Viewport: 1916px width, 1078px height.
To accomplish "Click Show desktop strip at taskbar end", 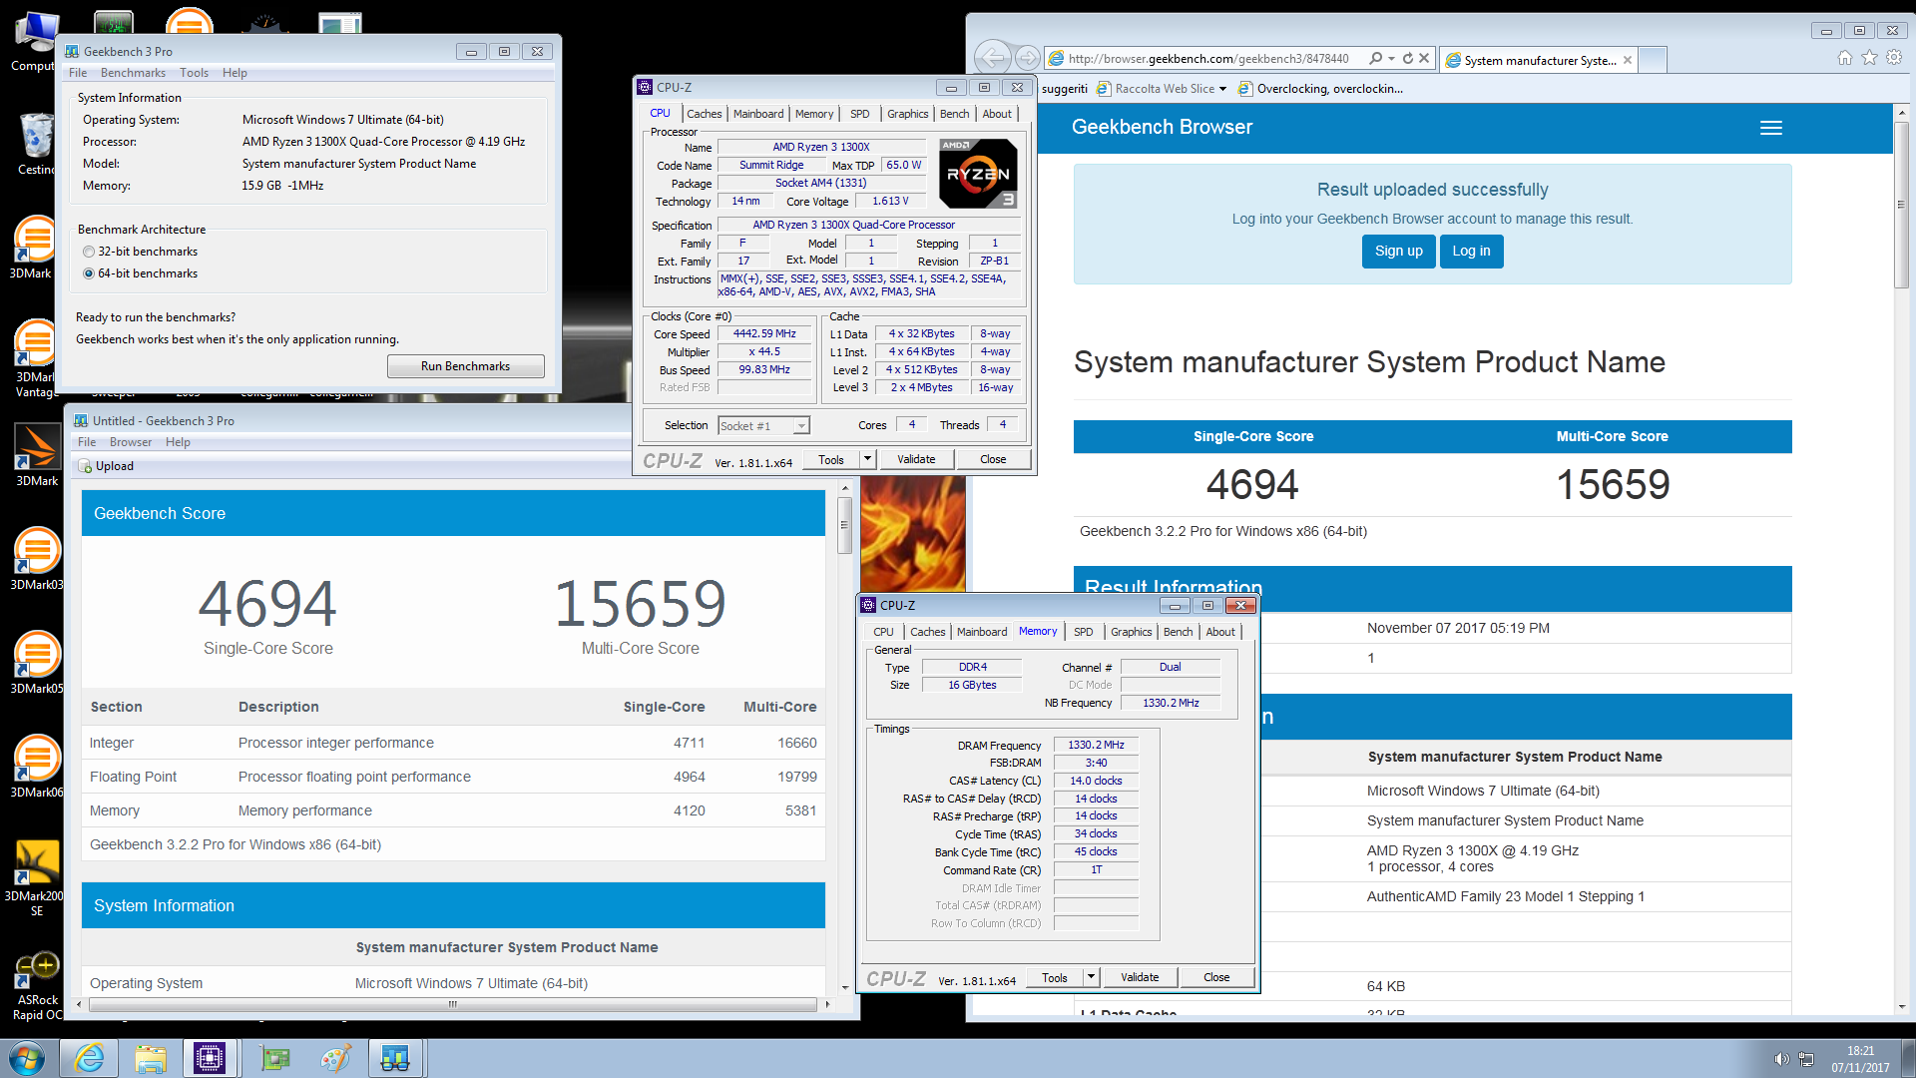I will [x=1908, y=1058].
